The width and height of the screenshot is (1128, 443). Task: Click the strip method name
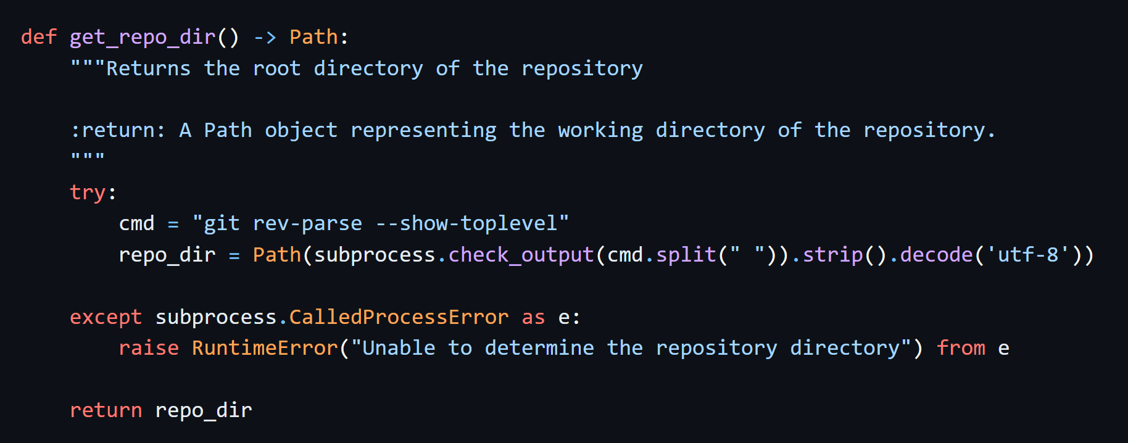(x=832, y=255)
